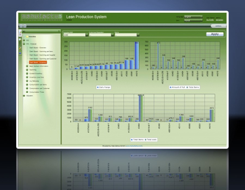
Task: Open Dash Board - Scanning per Supplier
Action: (42, 55)
